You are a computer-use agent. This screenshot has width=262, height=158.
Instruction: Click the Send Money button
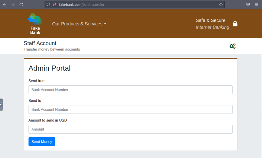tap(42, 142)
